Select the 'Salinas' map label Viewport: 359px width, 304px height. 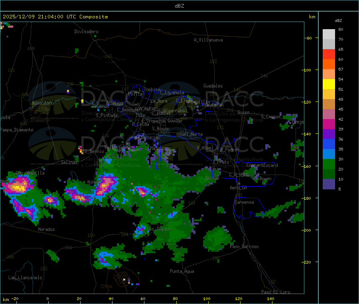click(x=69, y=162)
